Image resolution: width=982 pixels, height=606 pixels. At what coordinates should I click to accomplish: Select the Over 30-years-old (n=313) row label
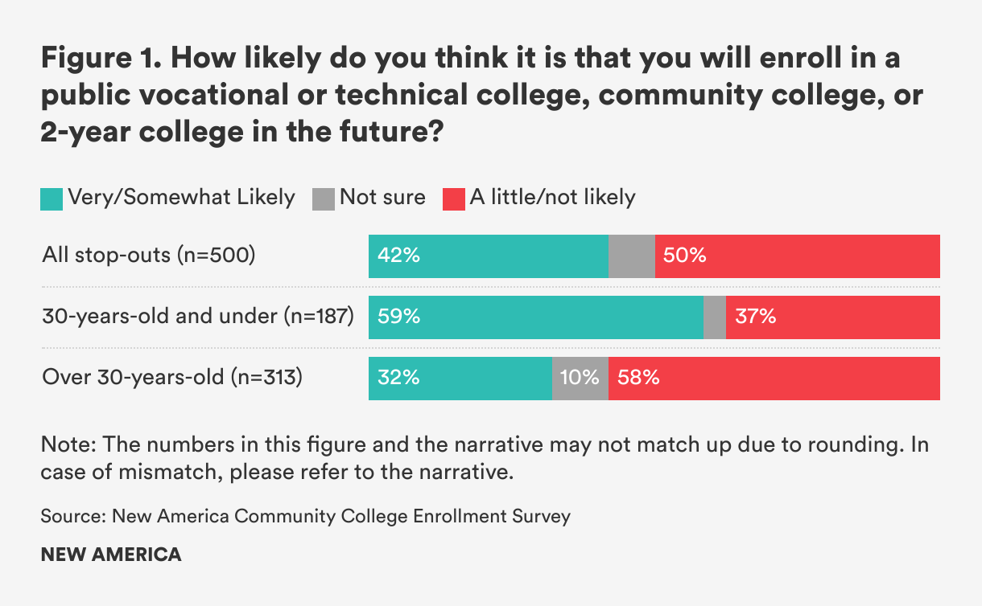[171, 377]
